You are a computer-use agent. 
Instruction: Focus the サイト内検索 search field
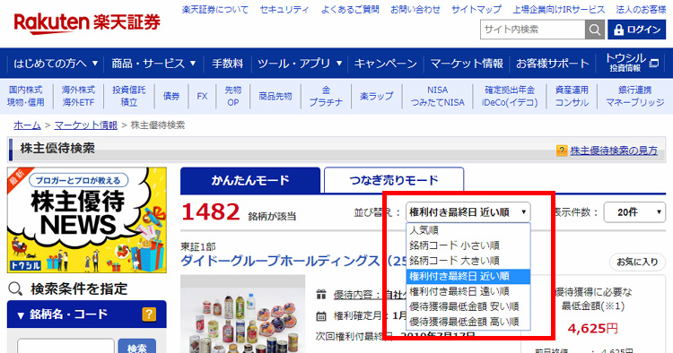coord(533,30)
